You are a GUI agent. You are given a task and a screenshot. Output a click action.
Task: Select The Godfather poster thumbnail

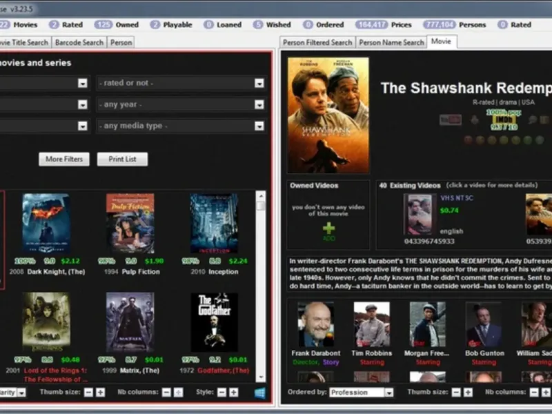pos(214,322)
